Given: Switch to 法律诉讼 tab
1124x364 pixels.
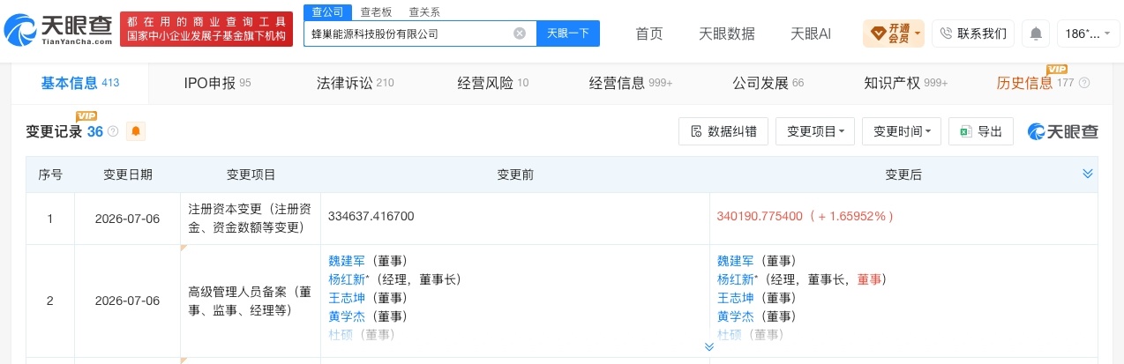Looking at the screenshot, I should pyautogui.click(x=356, y=83).
